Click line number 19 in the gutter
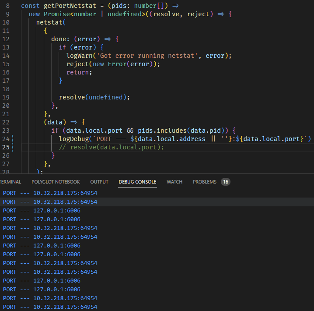314x311 pixels. pyautogui.click(x=6, y=97)
